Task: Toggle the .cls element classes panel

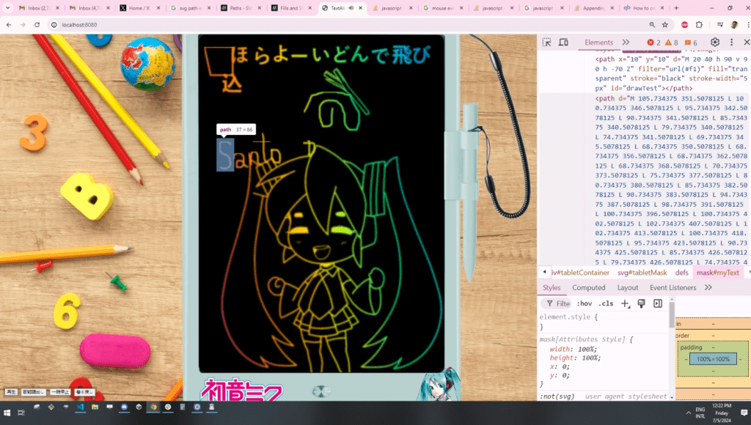Action: [x=605, y=303]
